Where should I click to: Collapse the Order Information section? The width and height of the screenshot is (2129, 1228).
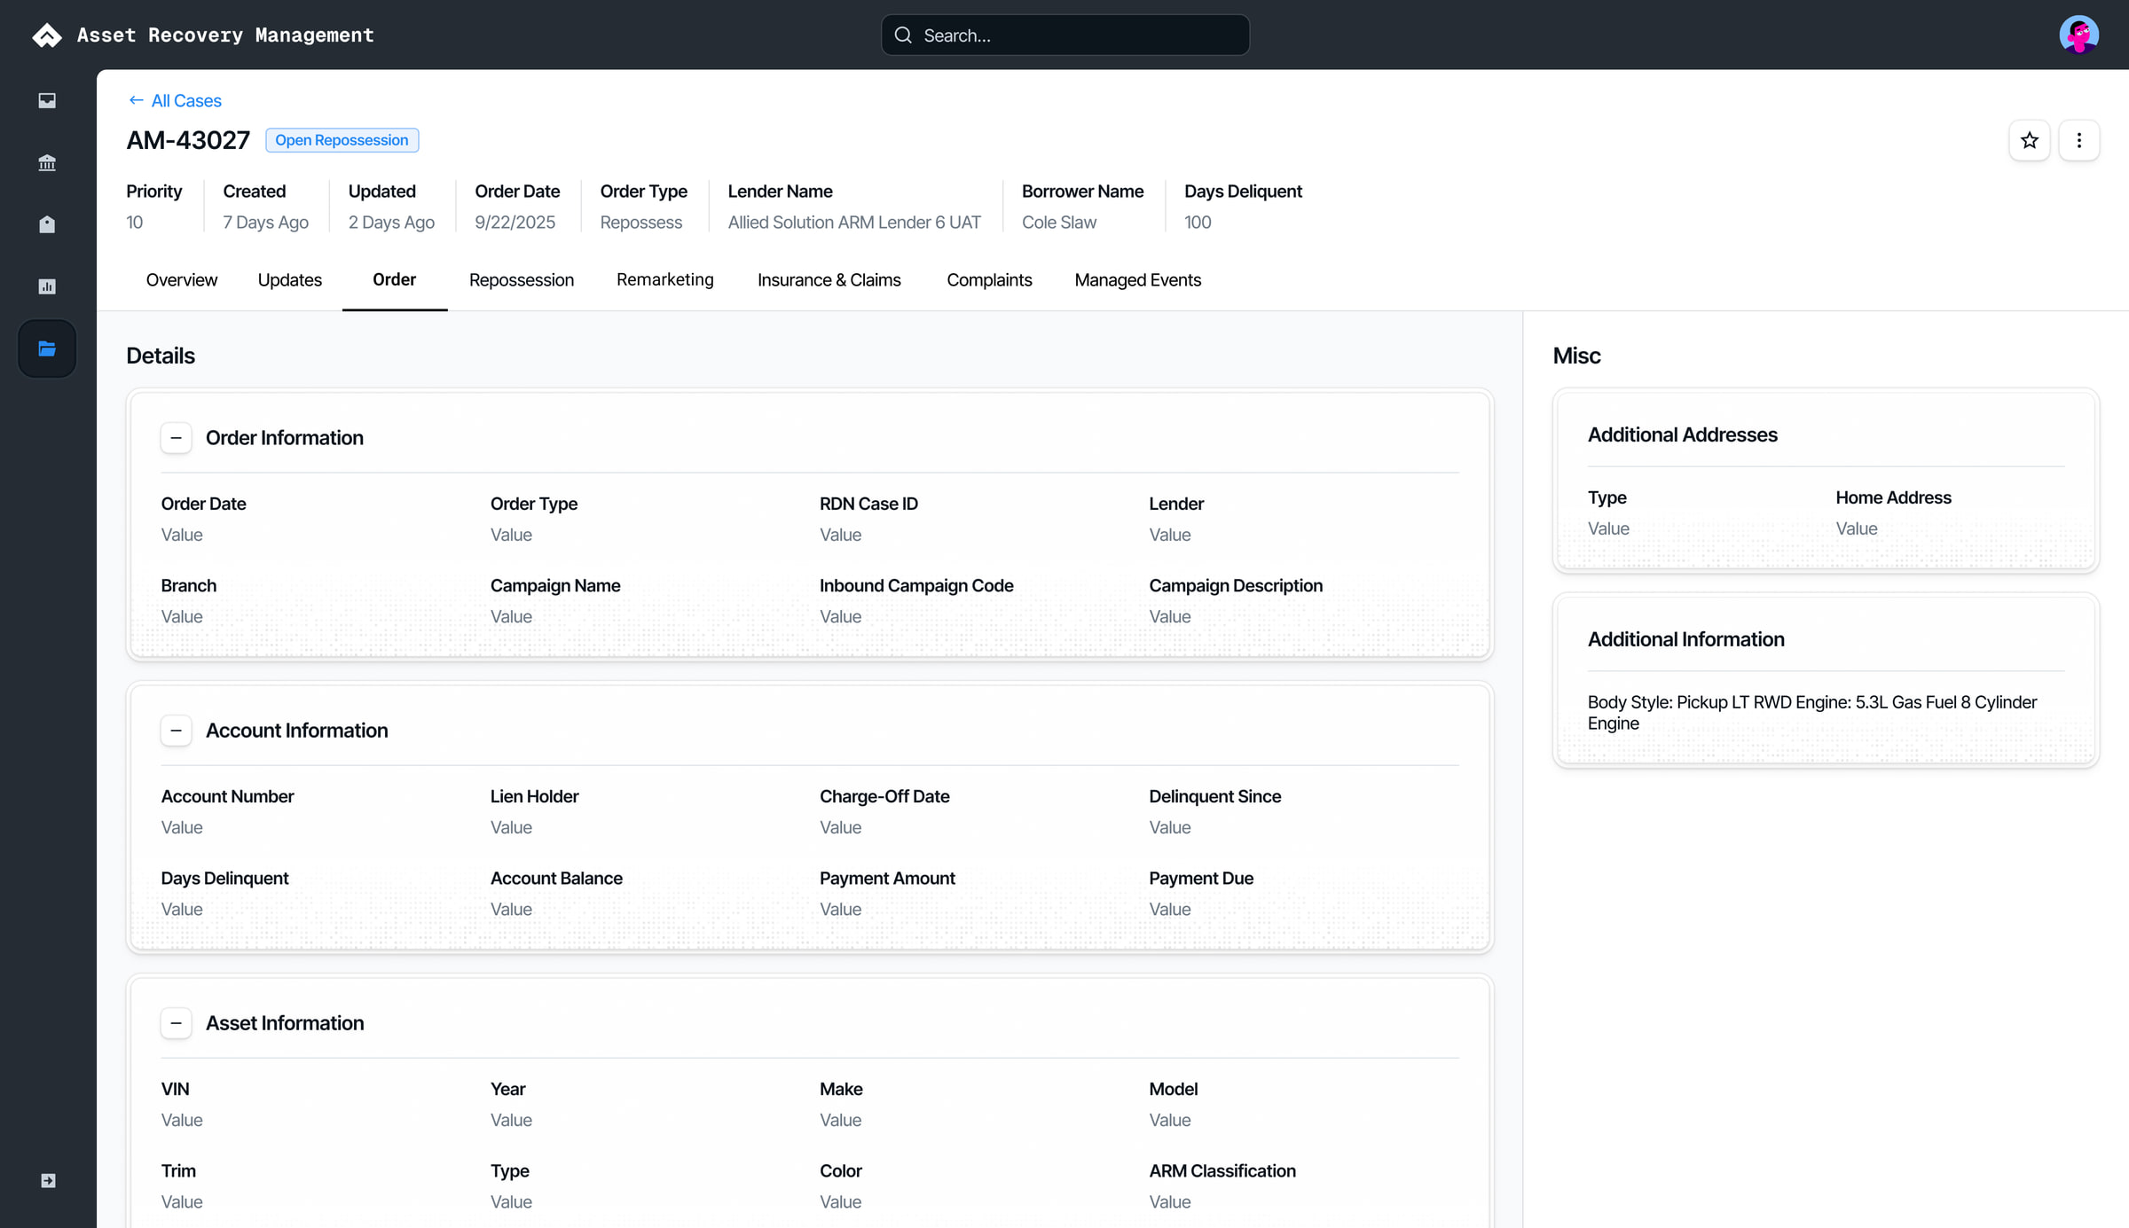tap(177, 438)
